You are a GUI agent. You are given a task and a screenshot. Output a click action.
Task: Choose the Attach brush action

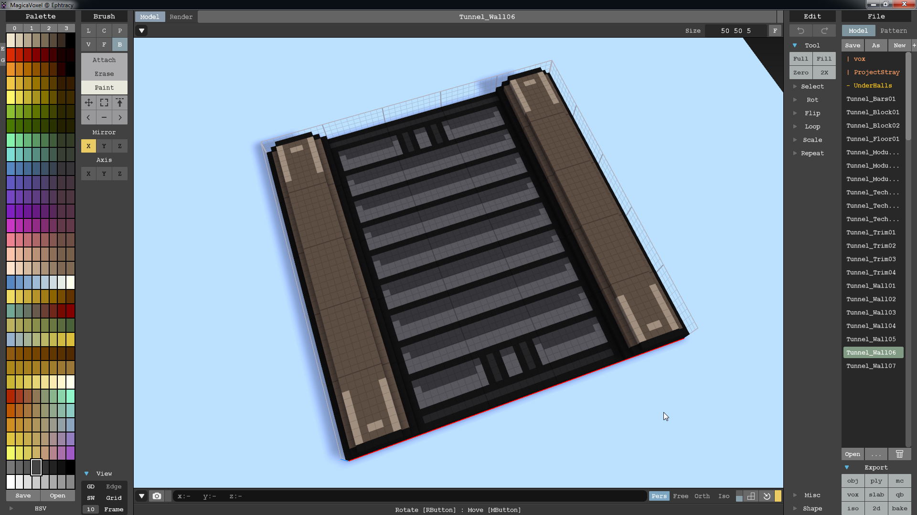104,60
